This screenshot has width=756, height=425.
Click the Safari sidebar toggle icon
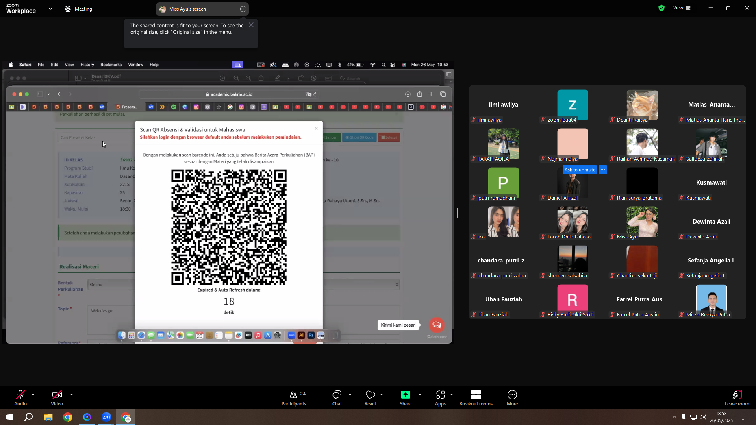tap(40, 94)
